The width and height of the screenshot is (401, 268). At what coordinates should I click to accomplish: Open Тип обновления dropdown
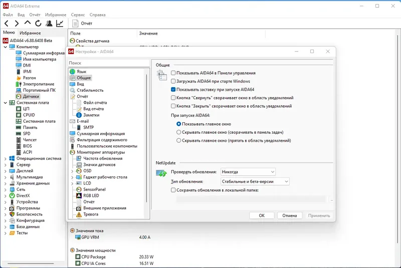tap(255, 181)
